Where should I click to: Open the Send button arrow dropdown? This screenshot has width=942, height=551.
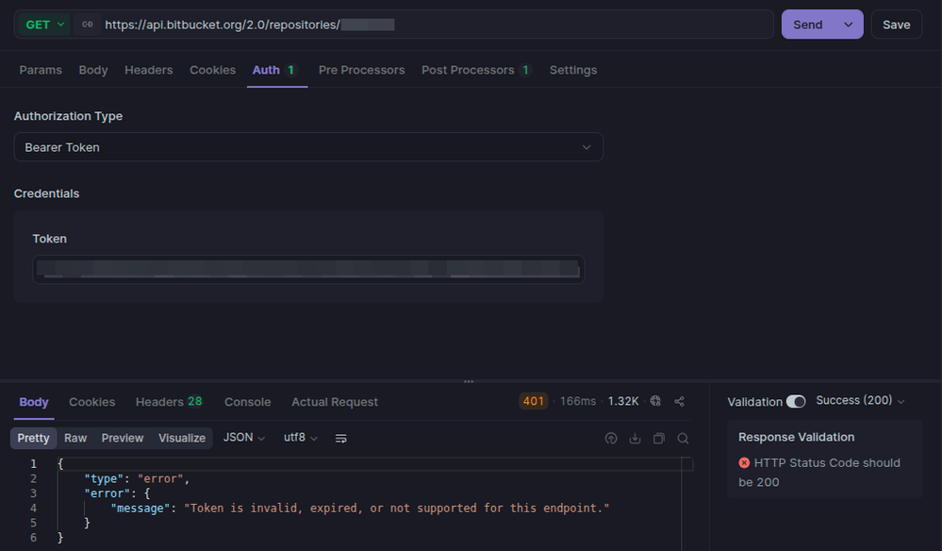849,25
